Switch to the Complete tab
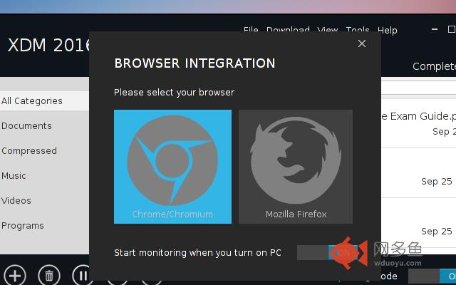Image resolution: width=456 pixels, height=285 pixels. pyautogui.click(x=434, y=66)
